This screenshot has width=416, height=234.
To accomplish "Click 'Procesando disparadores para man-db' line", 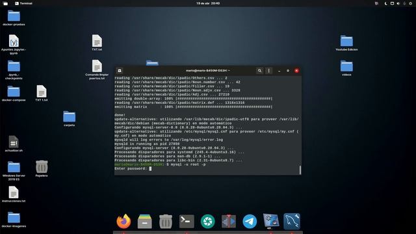I will click(167, 156).
